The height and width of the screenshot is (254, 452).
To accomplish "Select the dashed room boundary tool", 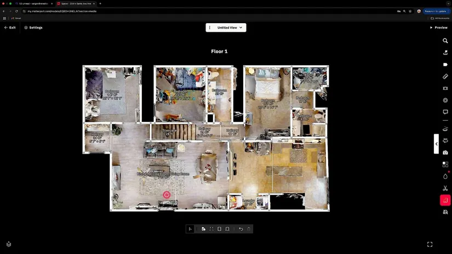I will click(211, 229).
